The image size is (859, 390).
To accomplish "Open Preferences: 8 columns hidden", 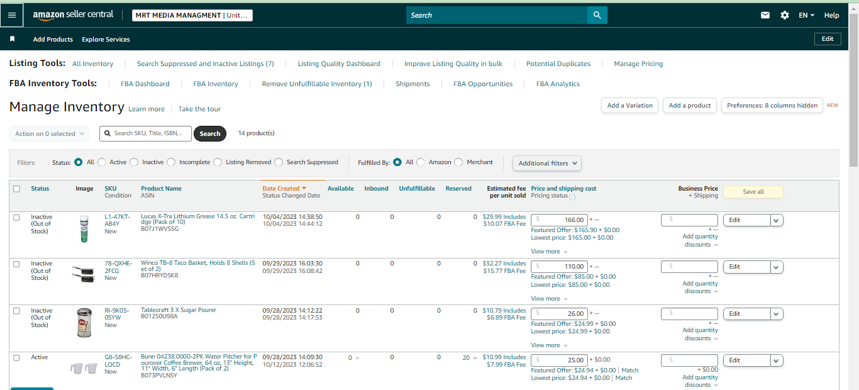I will click(772, 105).
